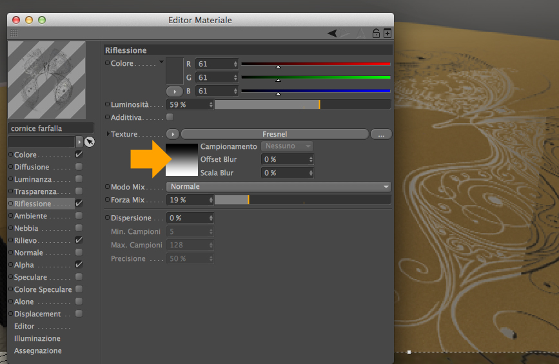
Task: Click the back arrow navigation icon
Action: coord(332,34)
